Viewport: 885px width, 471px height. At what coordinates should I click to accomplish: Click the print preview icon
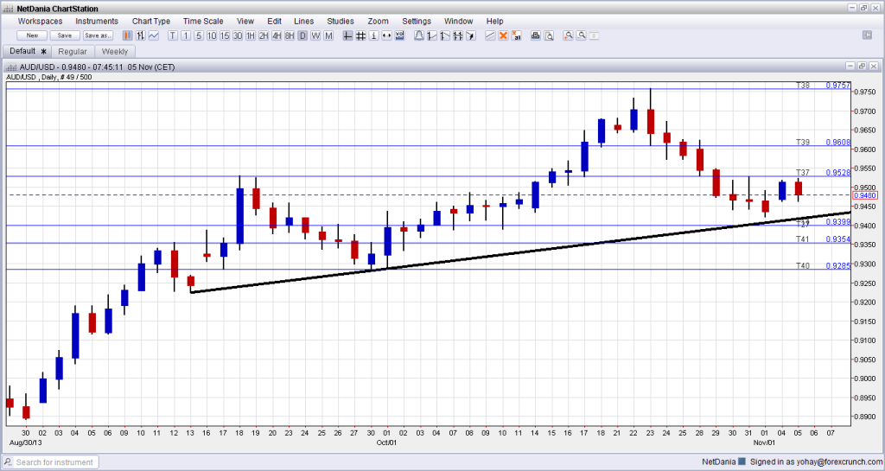[549, 35]
